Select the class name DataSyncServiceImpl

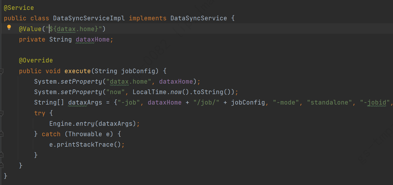89,18
